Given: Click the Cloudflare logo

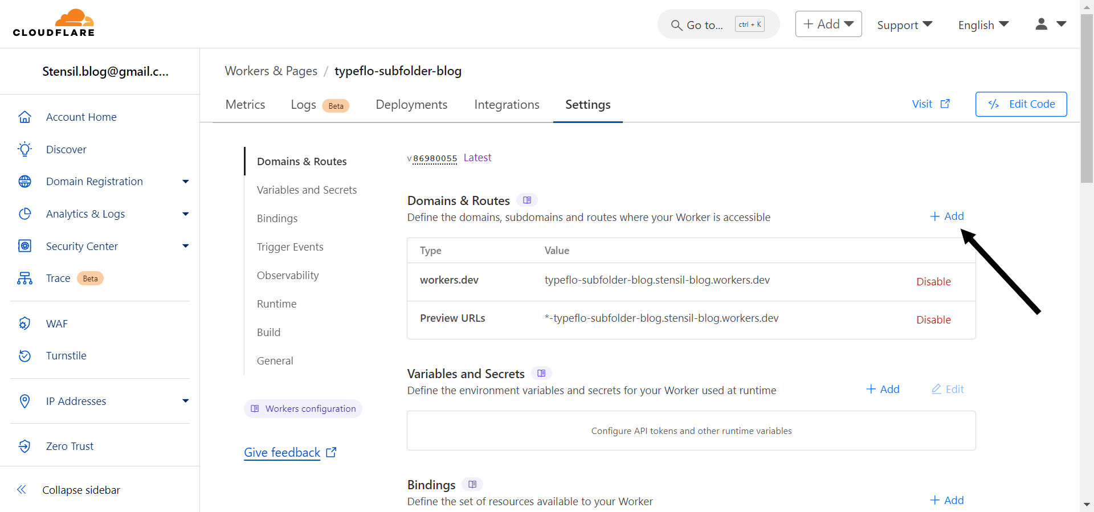Looking at the screenshot, I should pyautogui.click(x=54, y=23).
